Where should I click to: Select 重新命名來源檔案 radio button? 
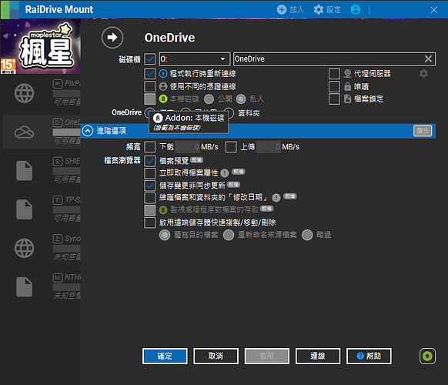[229, 235]
